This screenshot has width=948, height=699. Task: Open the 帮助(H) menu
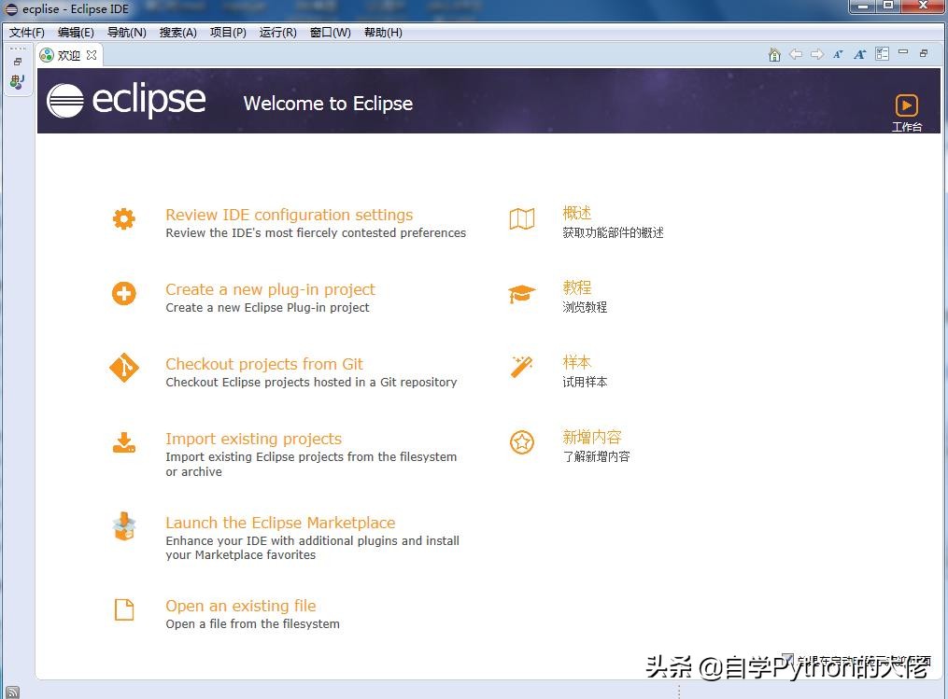(383, 32)
